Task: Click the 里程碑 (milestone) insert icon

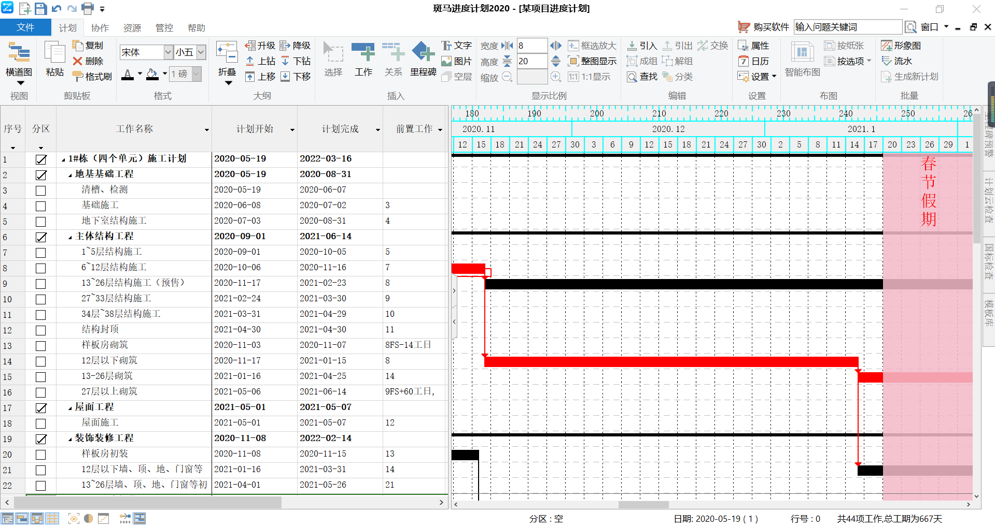Action: tap(423, 53)
